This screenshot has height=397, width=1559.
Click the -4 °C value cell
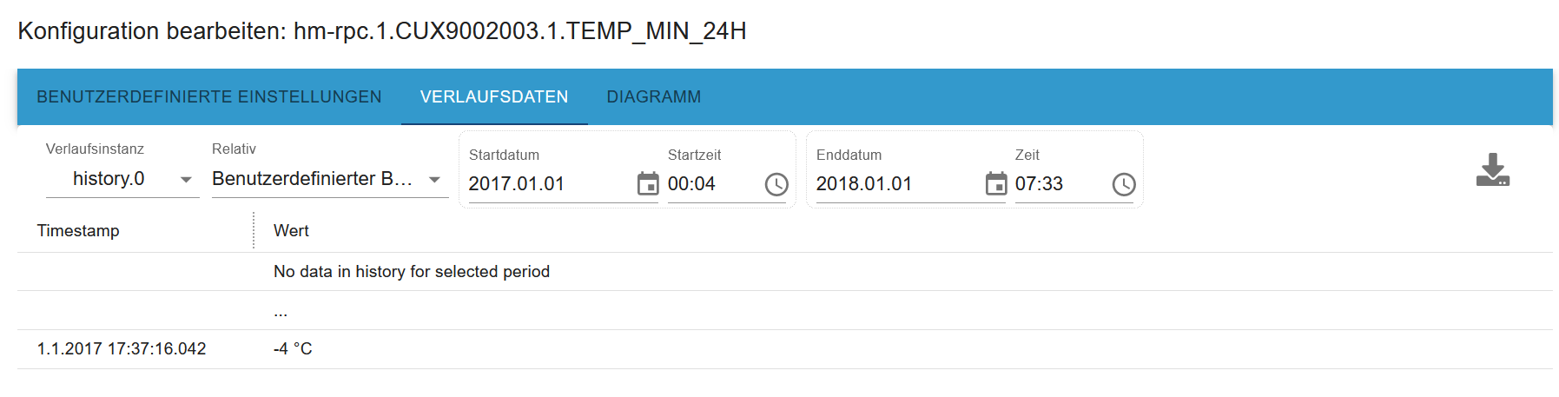tap(293, 349)
